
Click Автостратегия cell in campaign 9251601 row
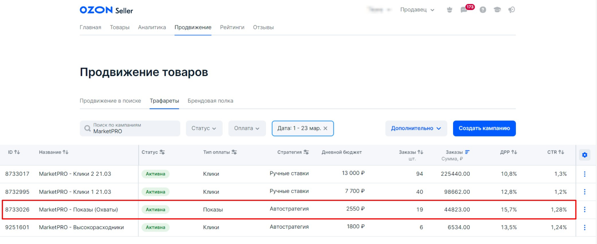coord(289,227)
